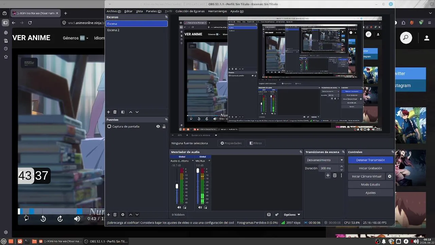The width and height of the screenshot is (435, 245).
Task: Open Propiedades for selected source
Action: (231, 143)
